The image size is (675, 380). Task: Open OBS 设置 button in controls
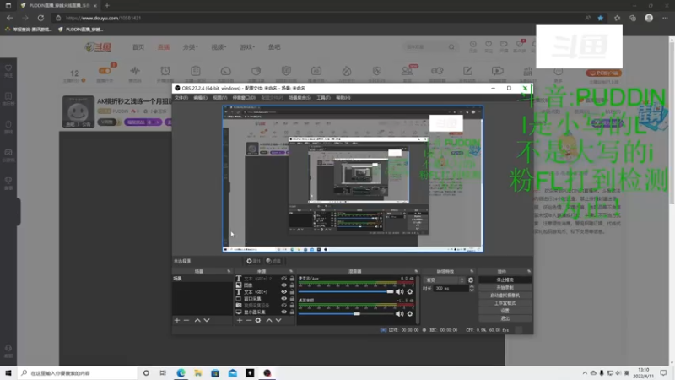pos(505,311)
